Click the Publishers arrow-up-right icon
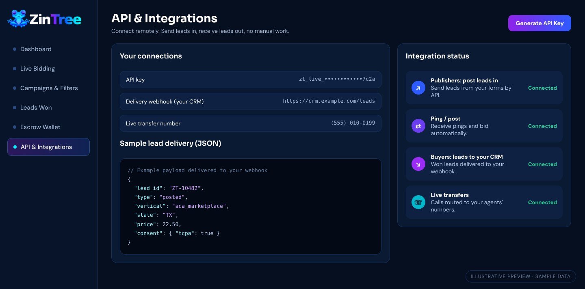The width and height of the screenshot is (585, 289). (418, 88)
